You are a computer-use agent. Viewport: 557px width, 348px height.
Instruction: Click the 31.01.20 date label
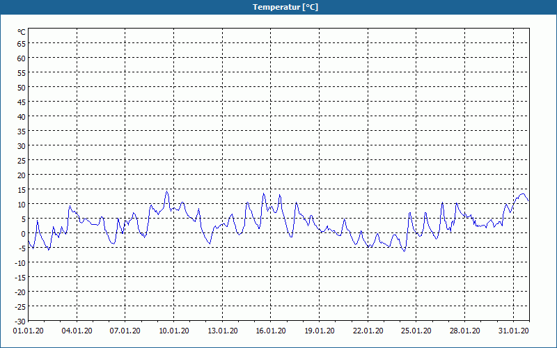coord(513,331)
